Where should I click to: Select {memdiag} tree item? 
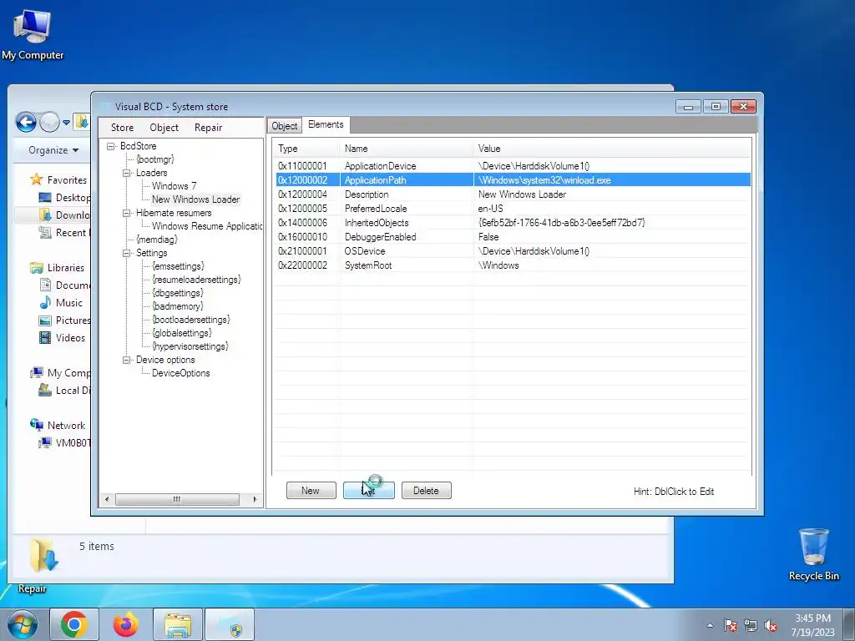pos(157,240)
